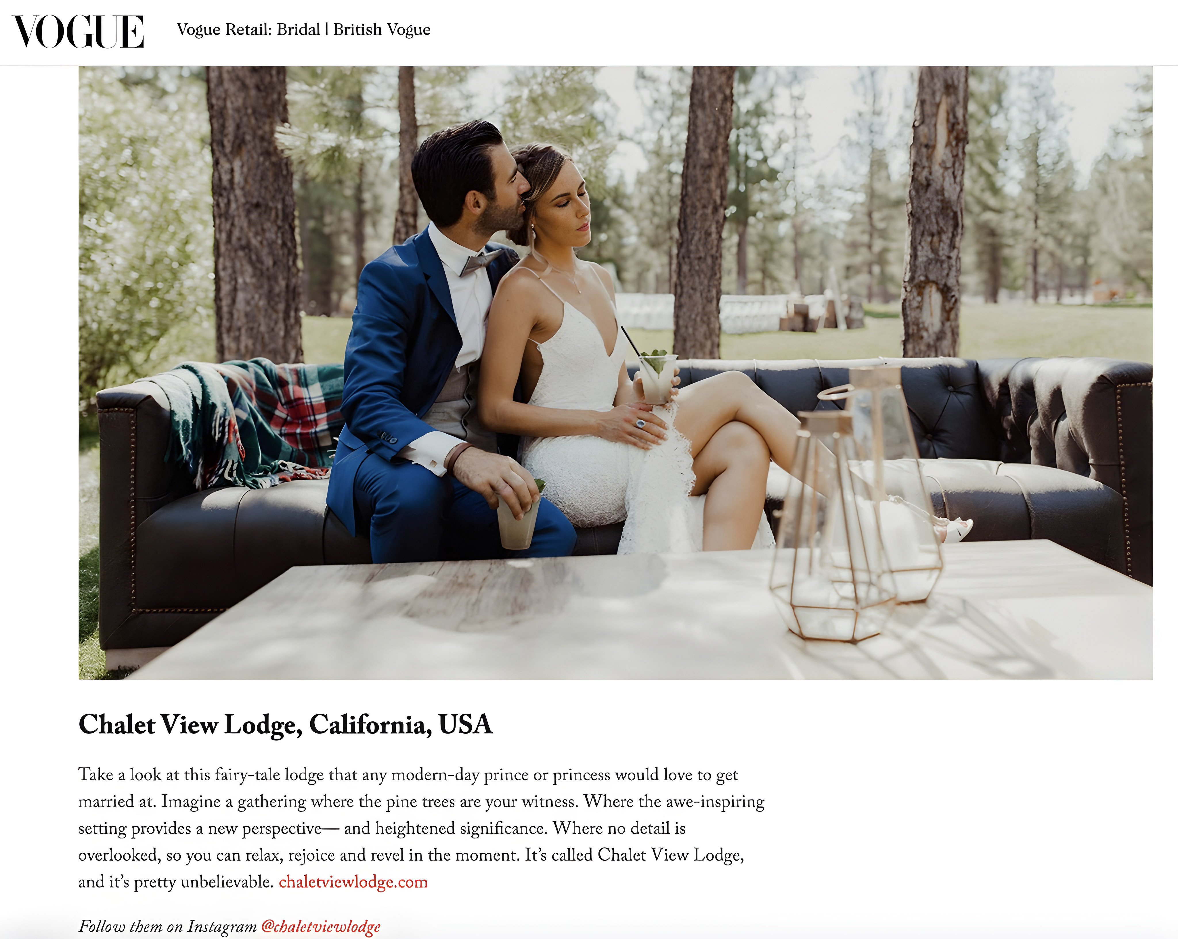Click the blue ring on the bride's hand
The height and width of the screenshot is (939, 1178).
(x=640, y=424)
